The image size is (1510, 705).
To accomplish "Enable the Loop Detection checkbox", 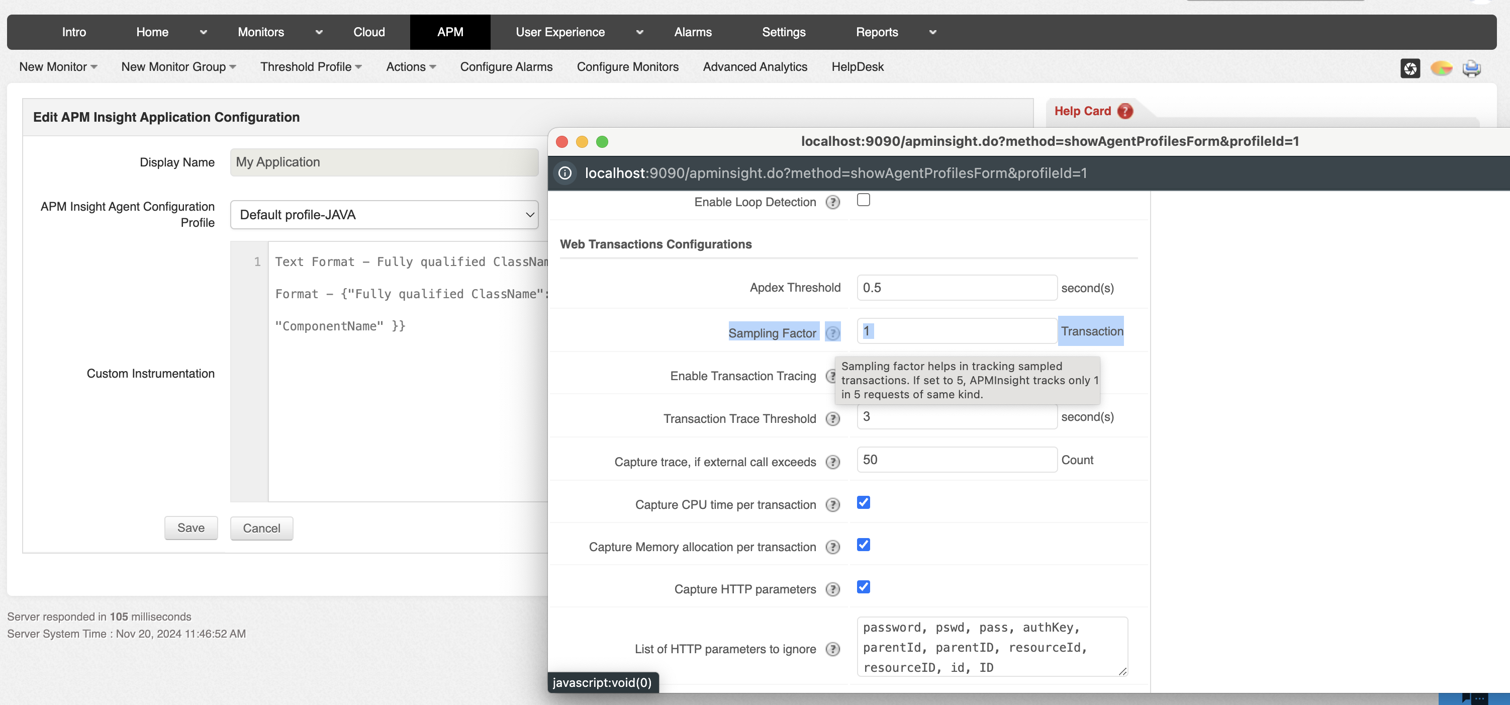I will [x=863, y=200].
